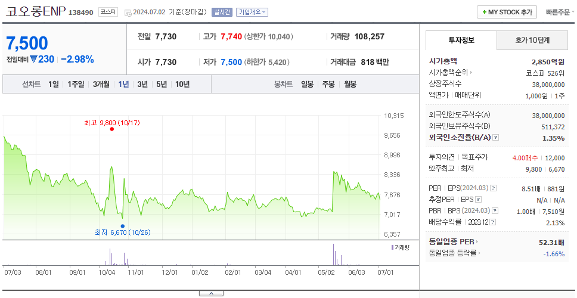The width and height of the screenshot is (577, 298).
Task: Click 외국인소진율 value 1.35%
Action: click(553, 138)
